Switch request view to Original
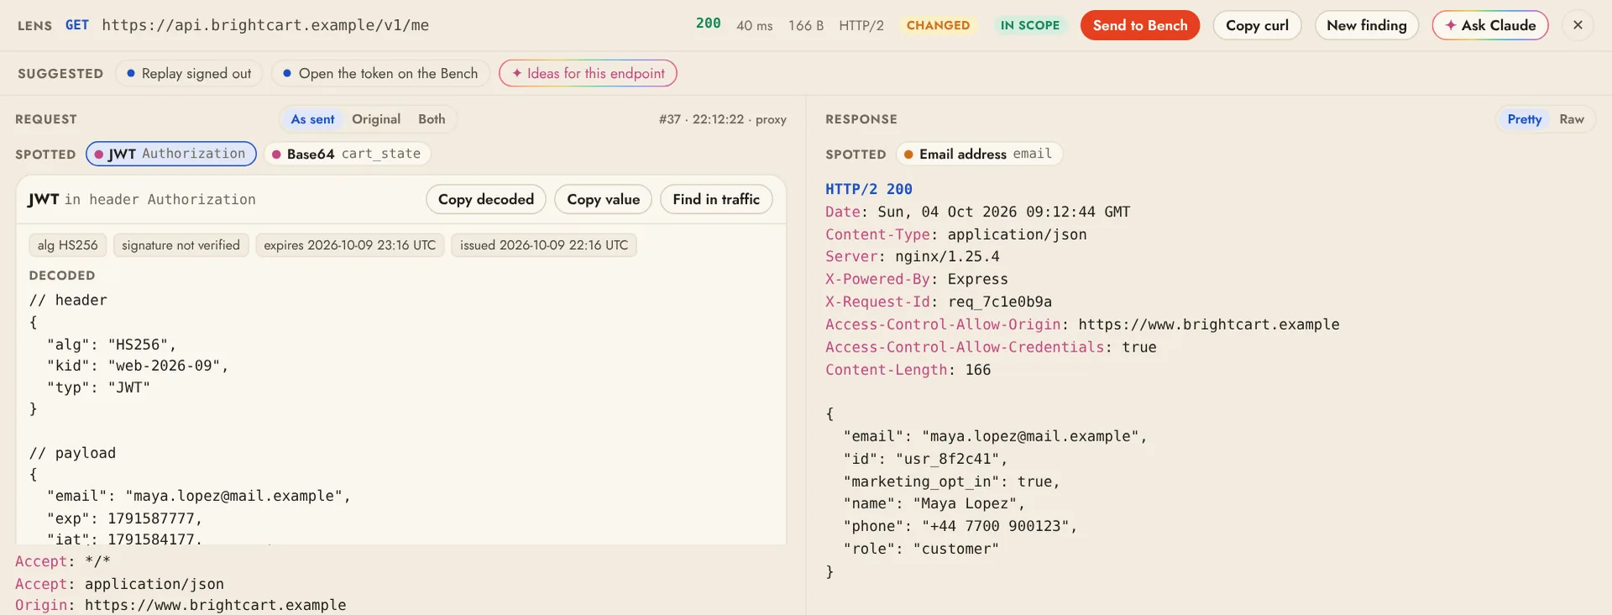The image size is (1612, 615). (x=376, y=119)
